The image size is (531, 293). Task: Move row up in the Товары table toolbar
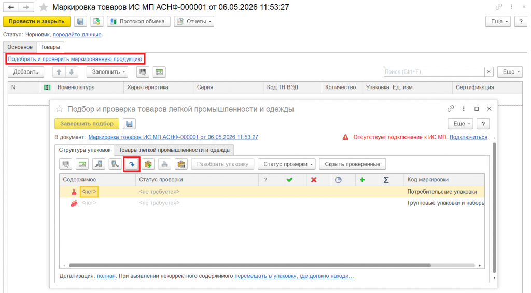coord(59,71)
